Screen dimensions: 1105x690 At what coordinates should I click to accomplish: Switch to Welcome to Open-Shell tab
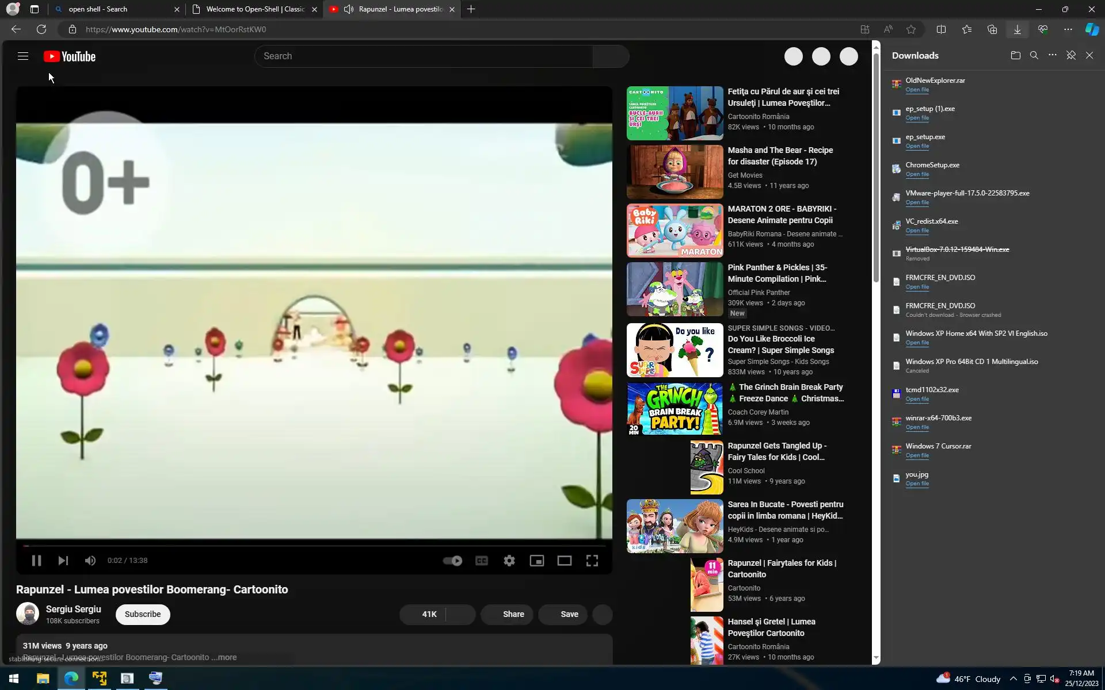[255, 9]
